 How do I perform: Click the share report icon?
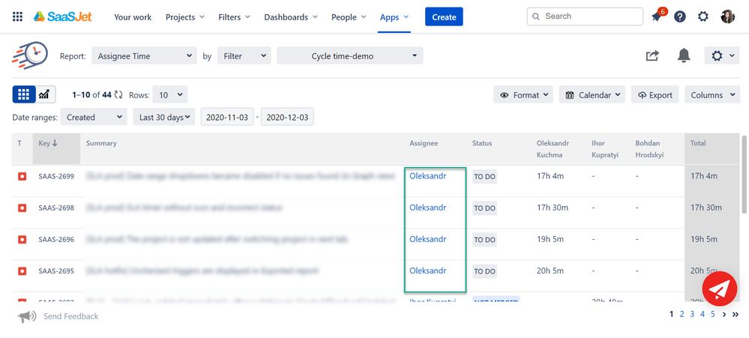[652, 56]
